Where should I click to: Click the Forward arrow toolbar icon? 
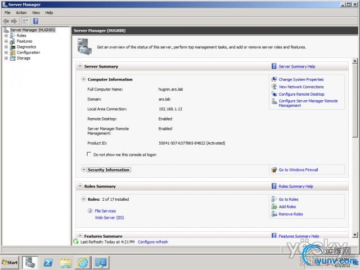14,21
